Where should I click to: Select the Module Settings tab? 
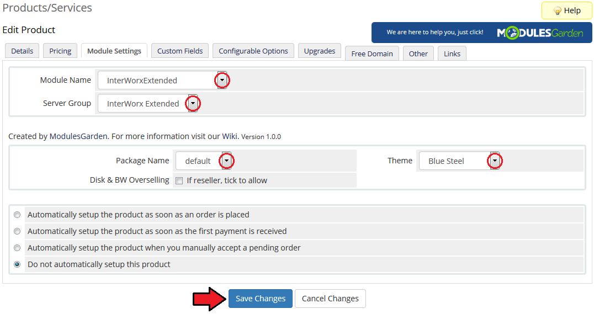[114, 51]
